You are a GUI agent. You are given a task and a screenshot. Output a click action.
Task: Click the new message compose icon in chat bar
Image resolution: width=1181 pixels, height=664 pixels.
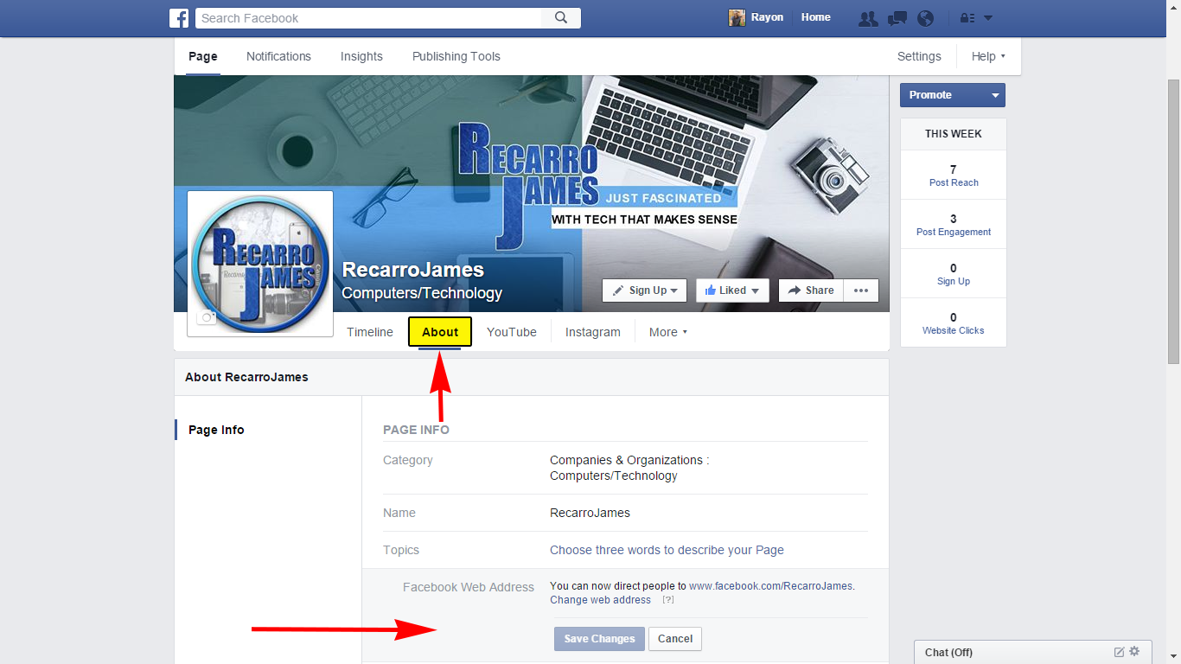coord(1120,652)
